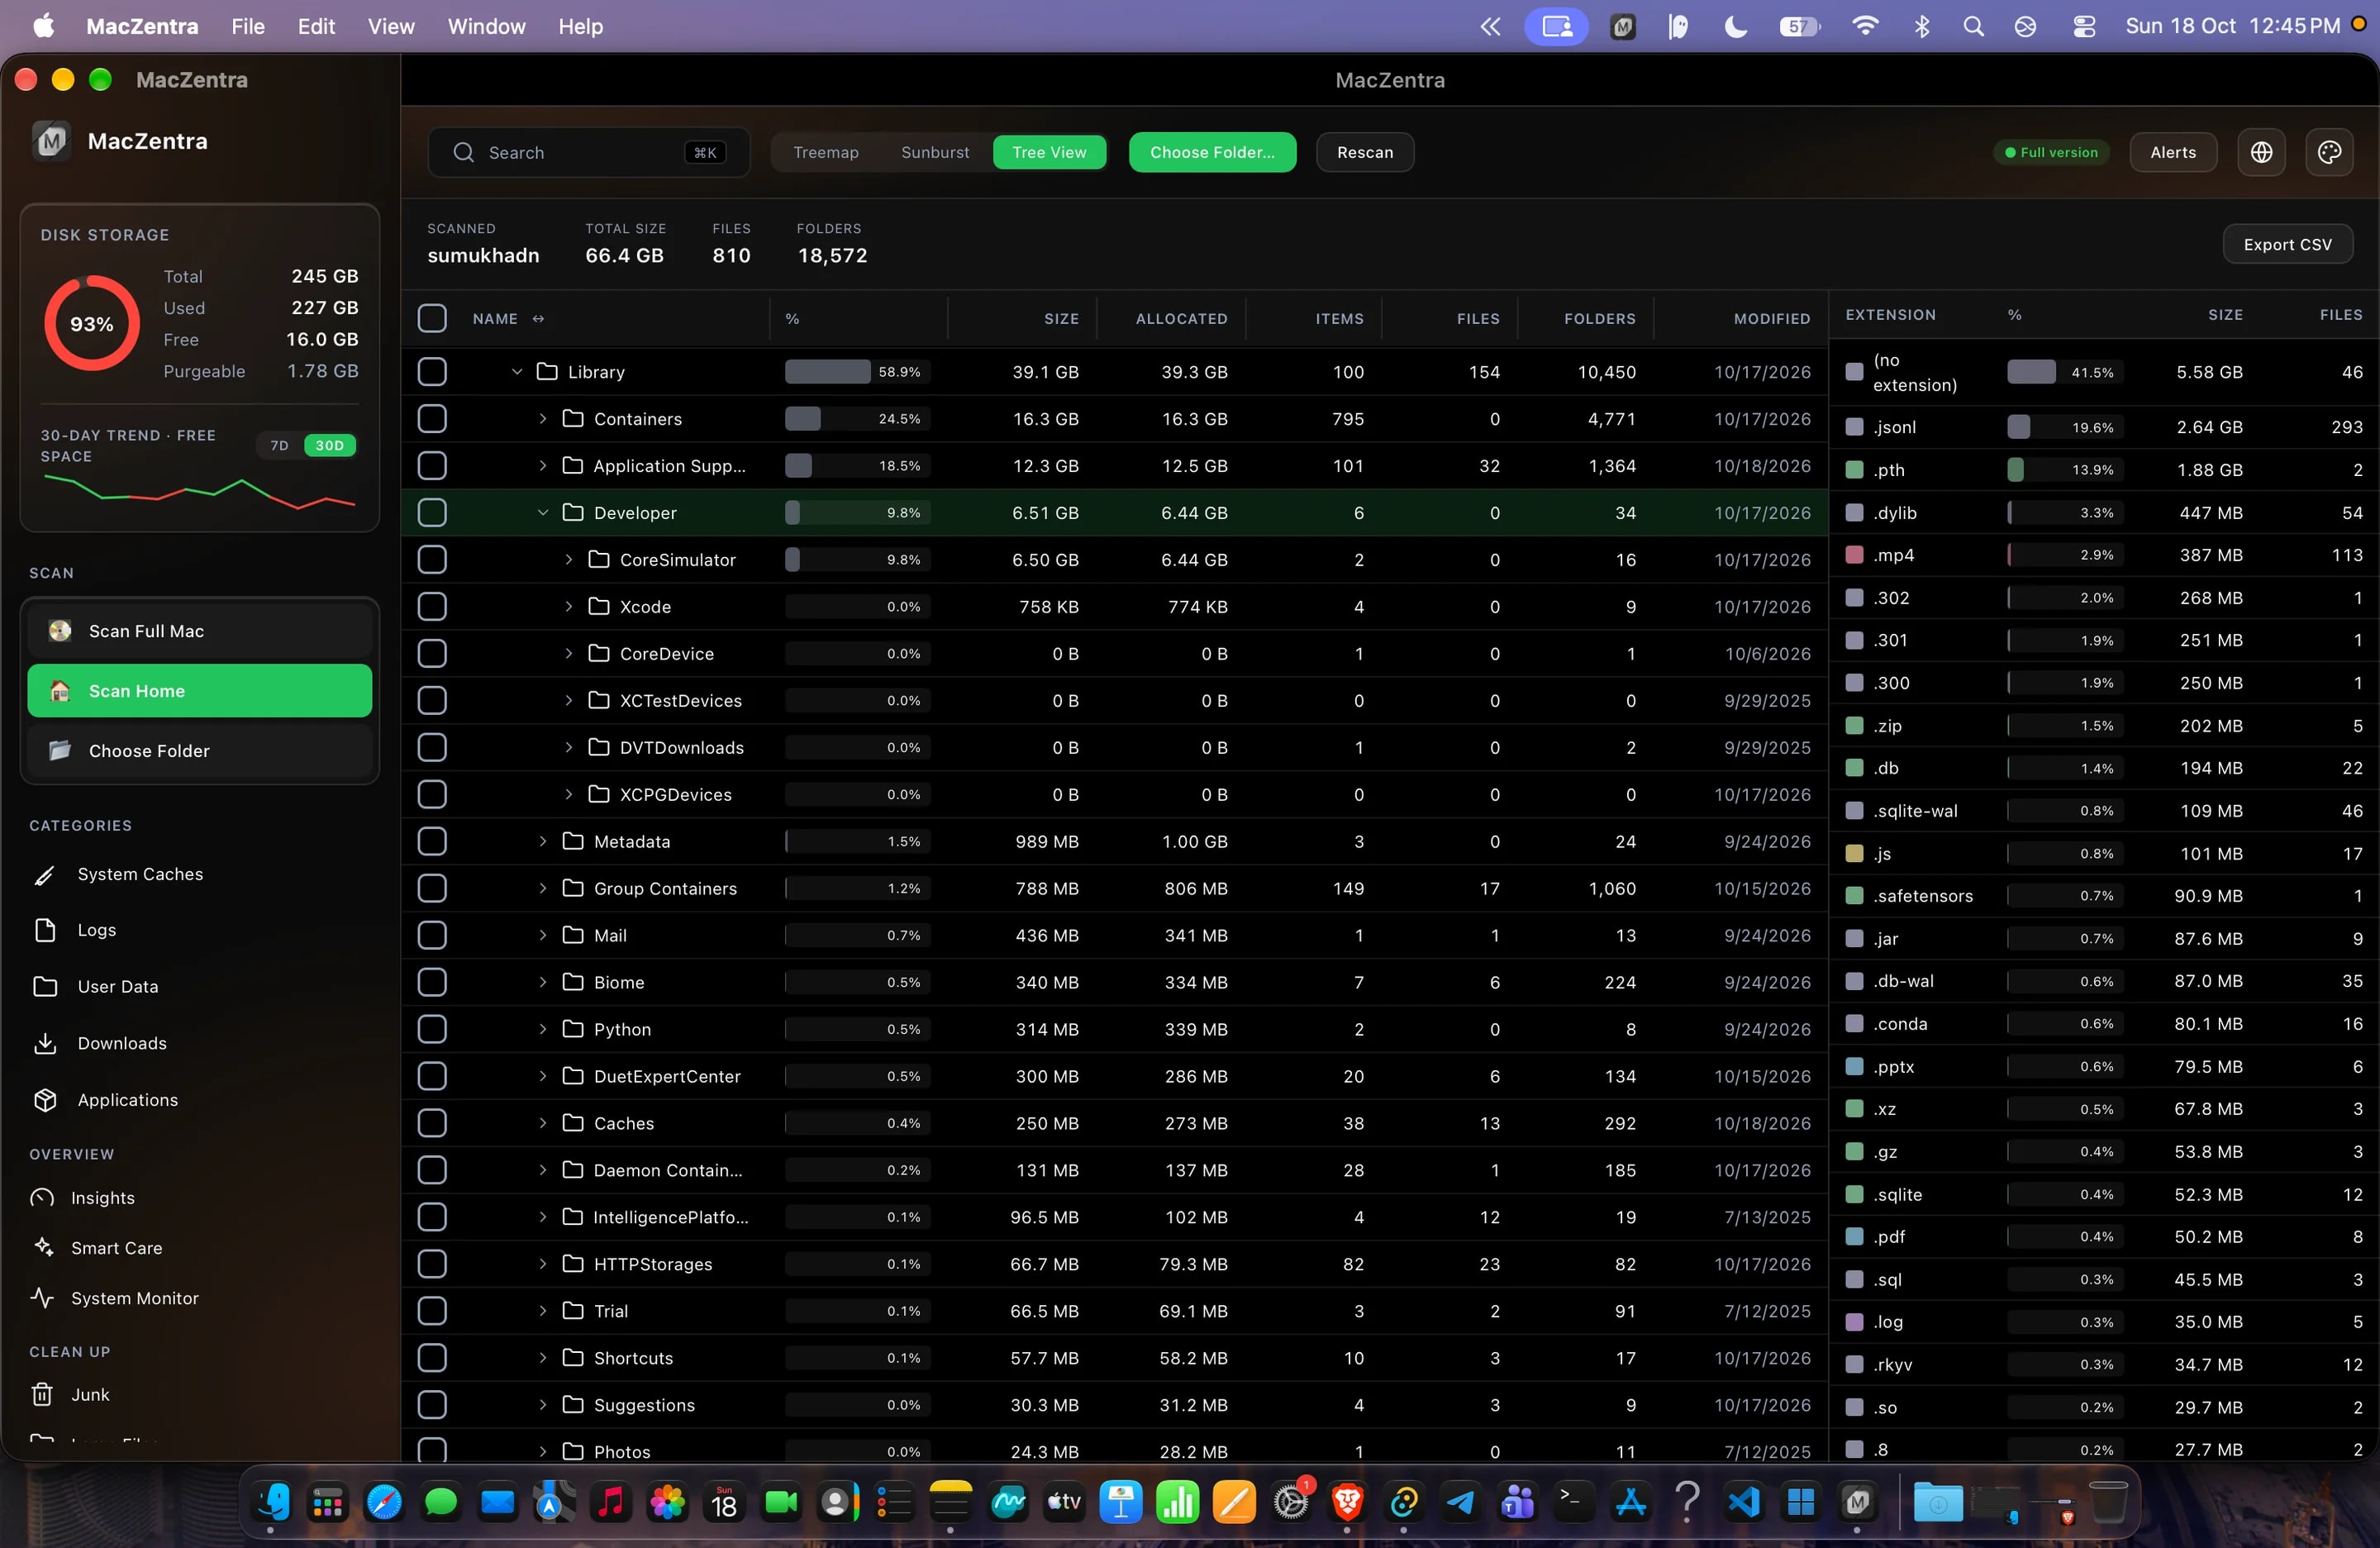This screenshot has width=2380, height=1548.
Task: Click the name column resize arrows icon
Action: point(538,318)
